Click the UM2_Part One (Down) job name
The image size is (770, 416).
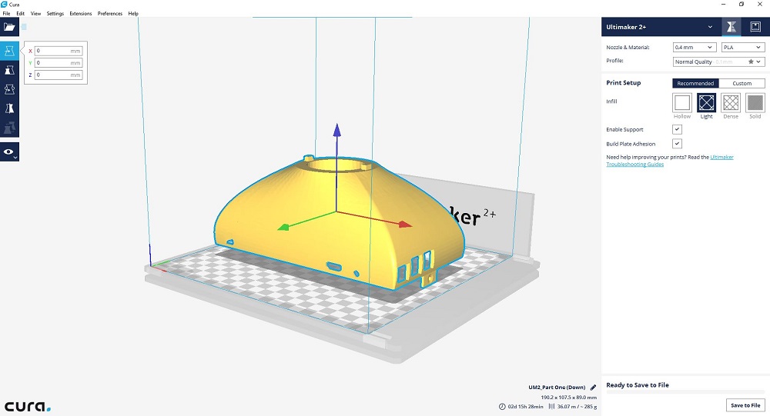tap(557, 387)
